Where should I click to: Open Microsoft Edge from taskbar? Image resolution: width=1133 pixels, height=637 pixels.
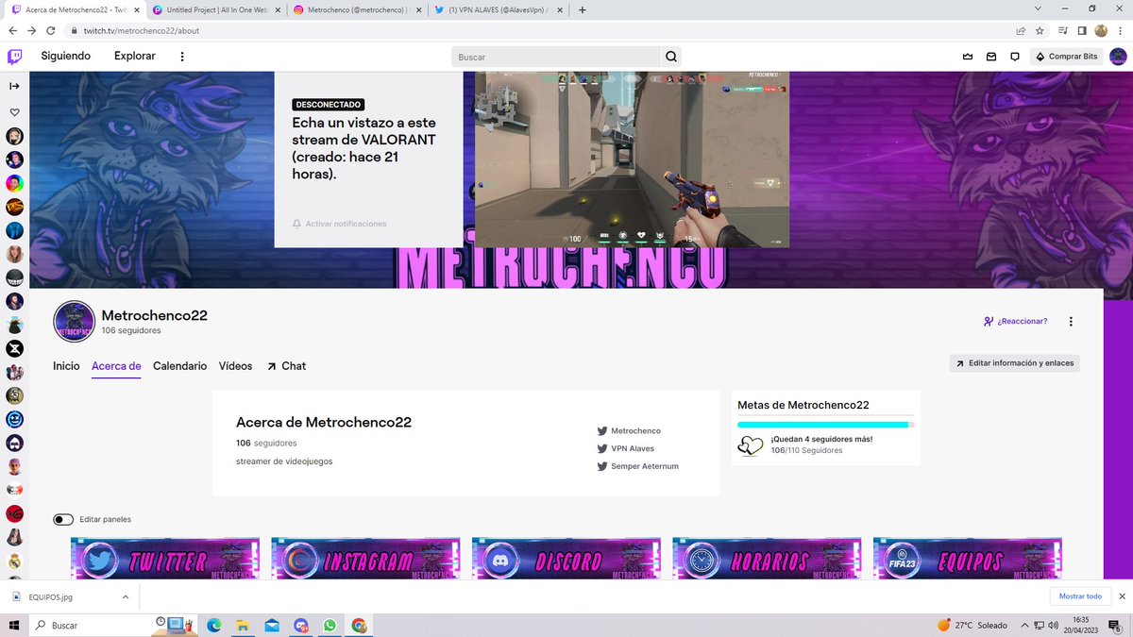click(x=214, y=625)
